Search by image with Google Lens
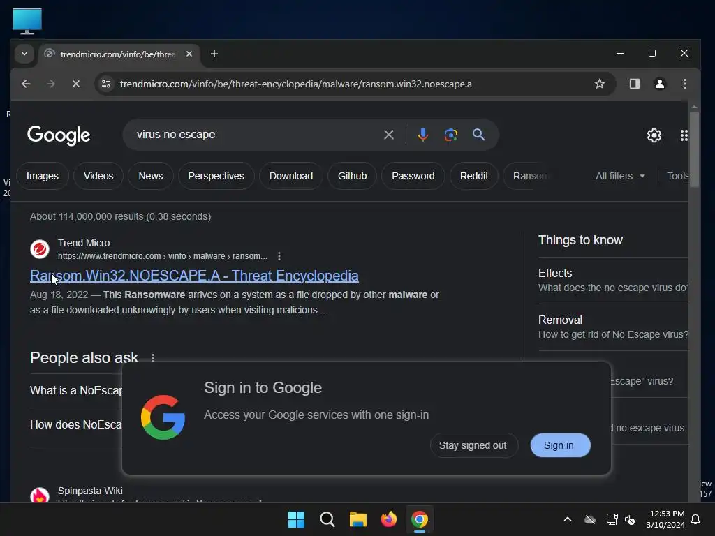715x536 pixels. [x=450, y=135]
